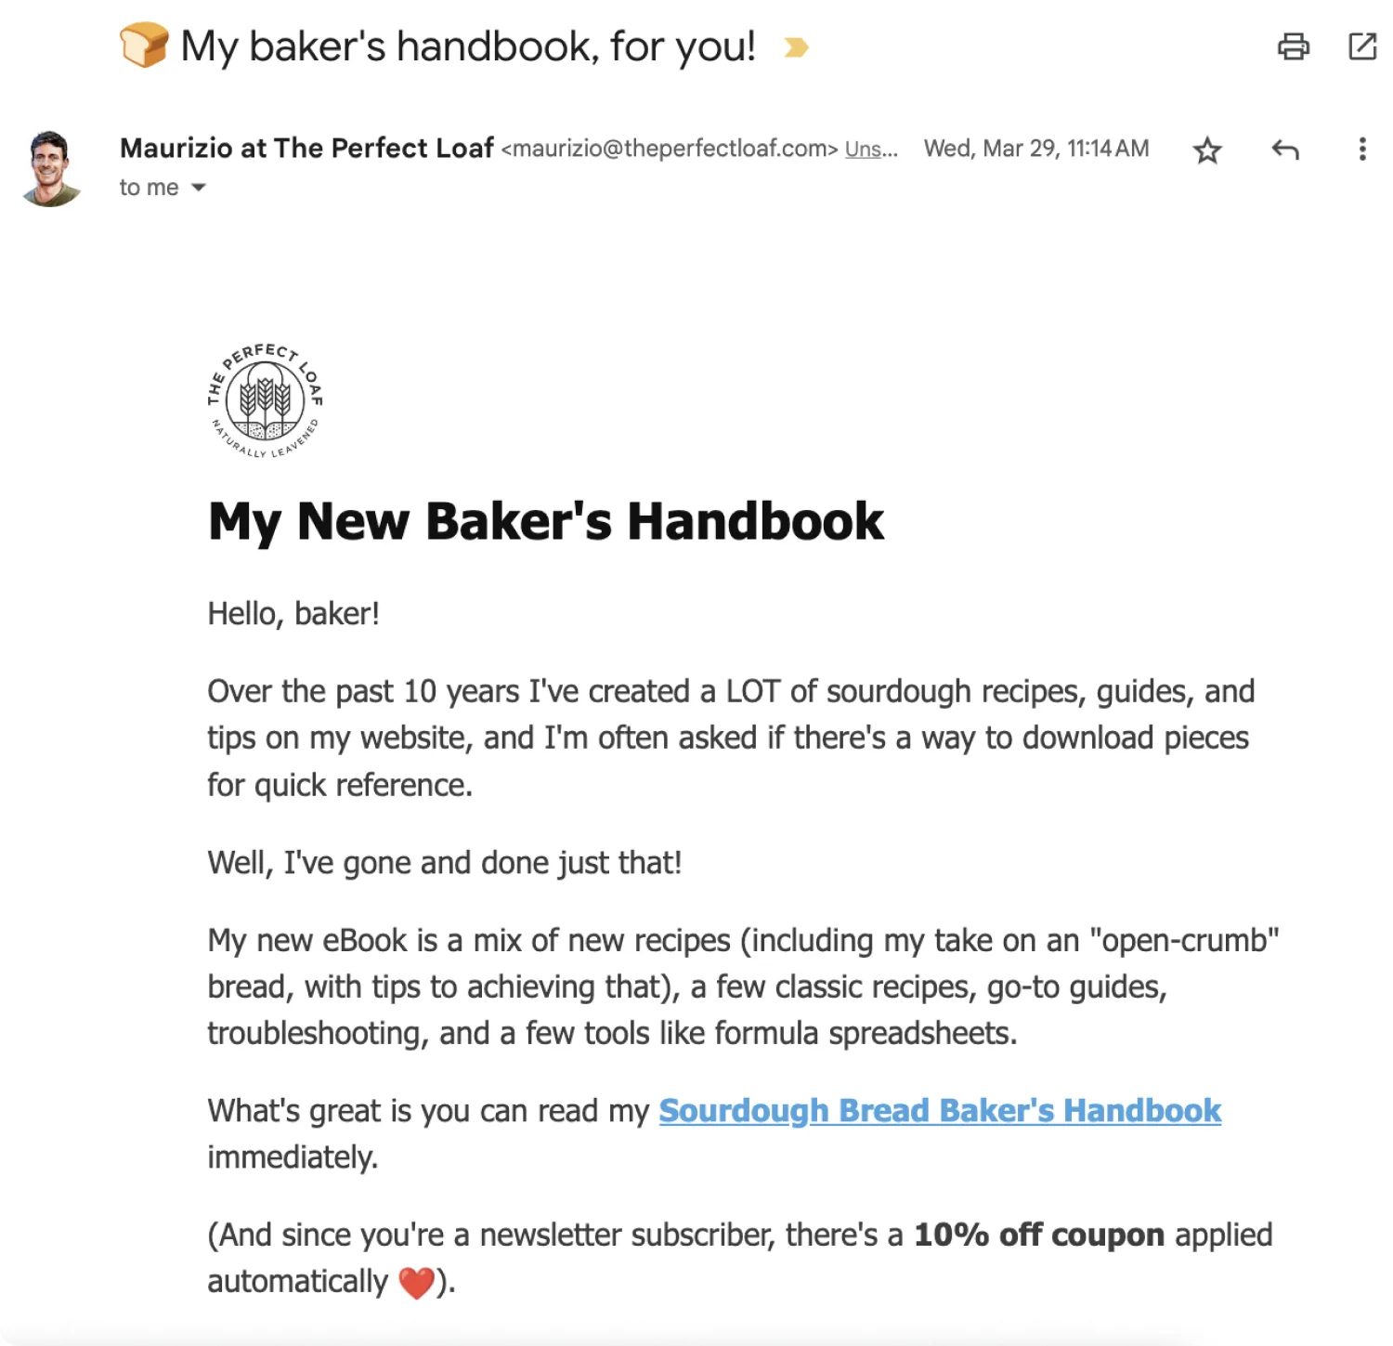Click Maurizio's profile photo
1393x1346 pixels.
coord(51,168)
